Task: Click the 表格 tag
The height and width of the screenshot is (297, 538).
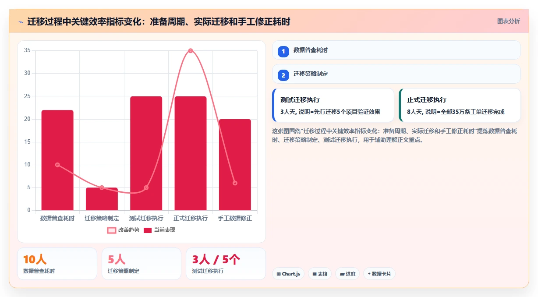Action: coord(320,274)
